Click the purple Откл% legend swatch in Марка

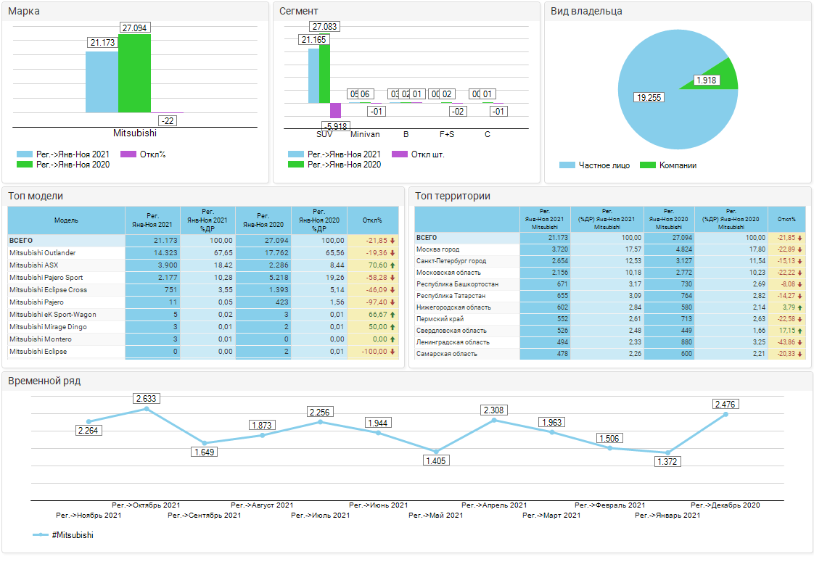click(x=128, y=154)
